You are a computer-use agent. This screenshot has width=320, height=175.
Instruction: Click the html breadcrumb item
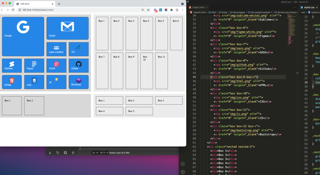point(212,12)
